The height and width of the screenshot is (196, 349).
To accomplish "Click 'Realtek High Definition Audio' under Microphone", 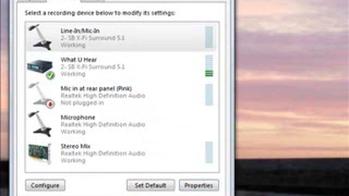I will [103, 125].
